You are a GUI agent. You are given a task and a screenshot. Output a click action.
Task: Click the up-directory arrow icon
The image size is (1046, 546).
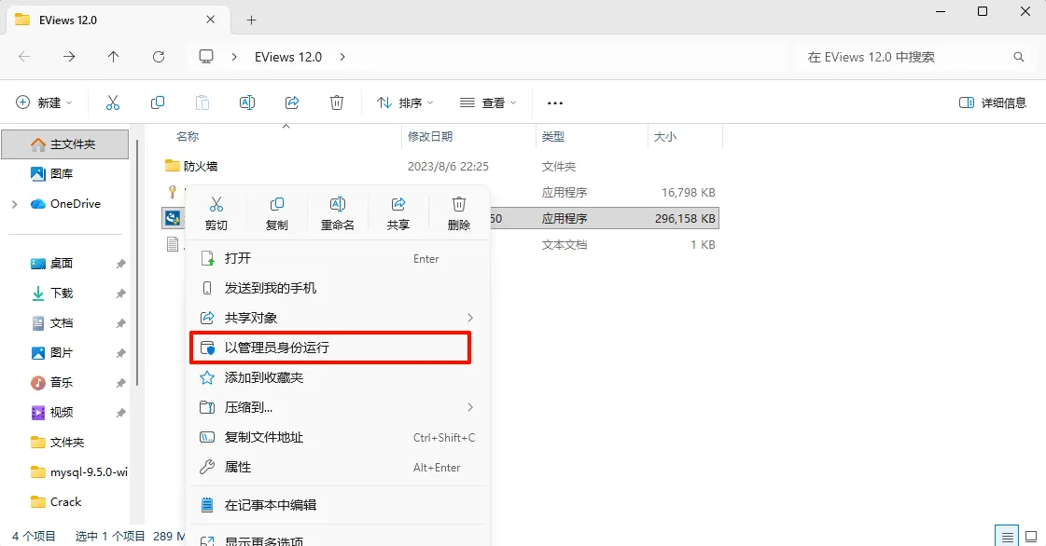tap(114, 57)
